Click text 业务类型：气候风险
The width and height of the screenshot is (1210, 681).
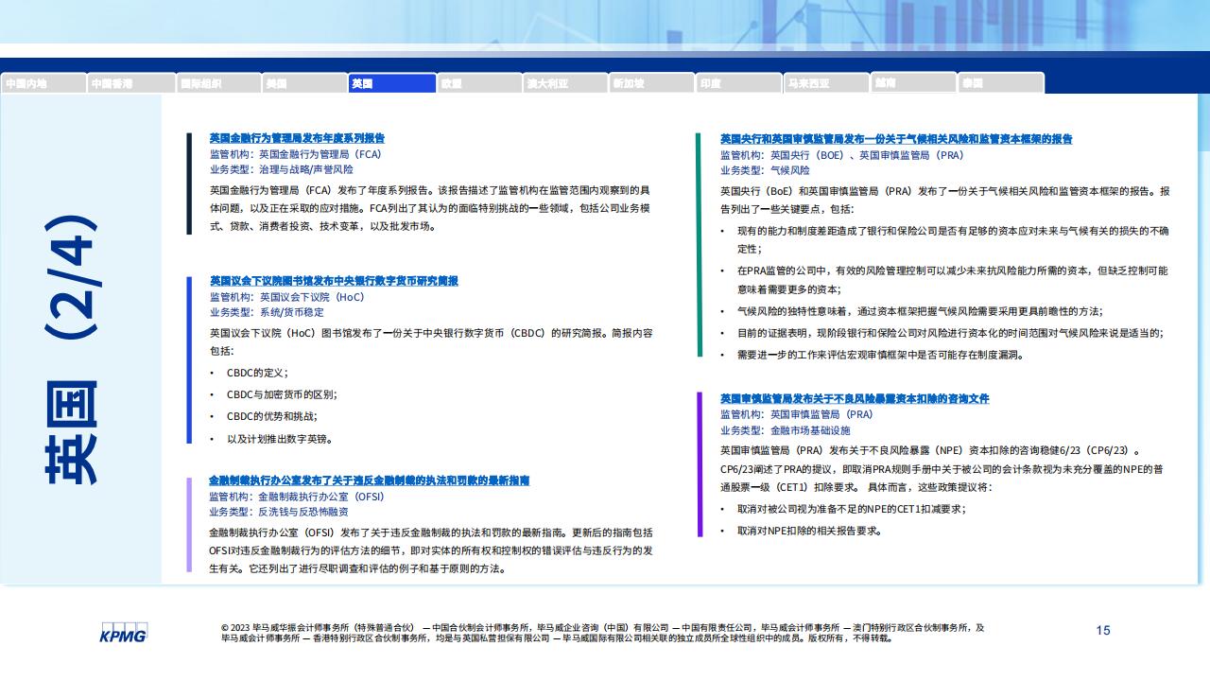coord(765,170)
